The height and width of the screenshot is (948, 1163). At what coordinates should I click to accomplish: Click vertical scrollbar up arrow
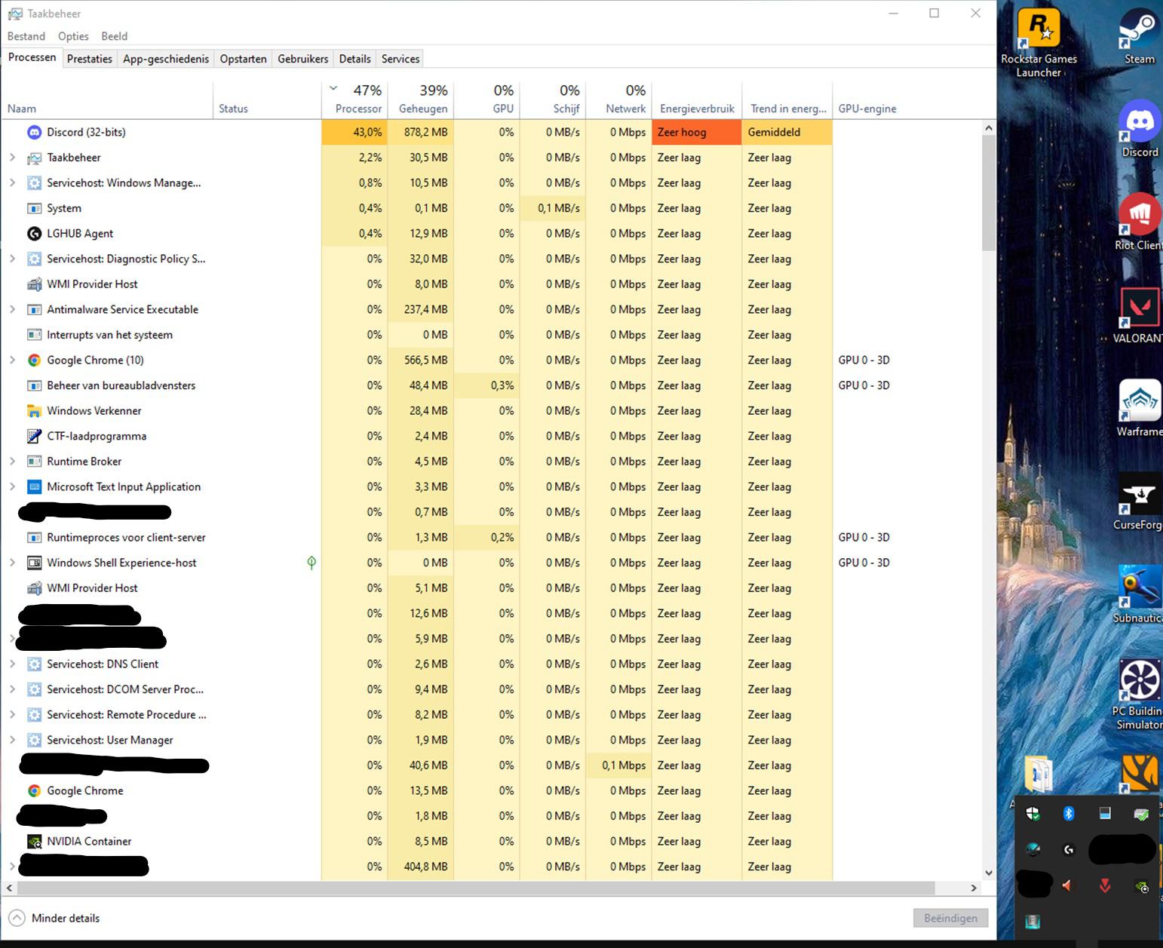click(989, 128)
